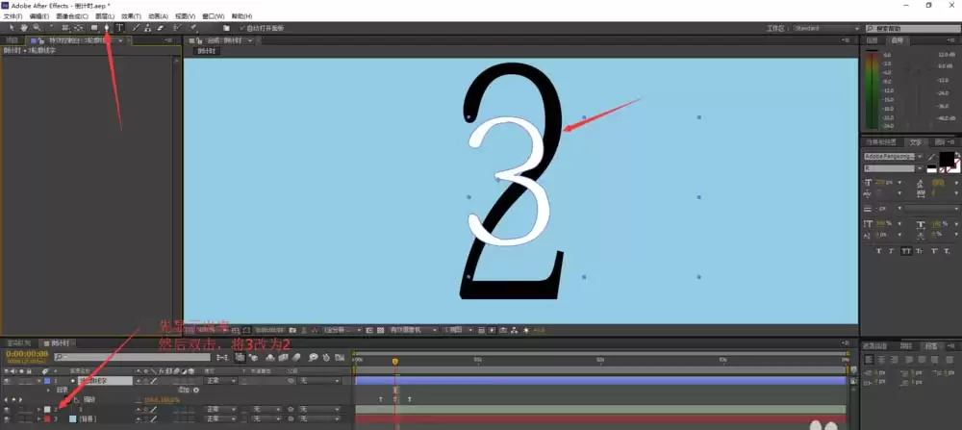Image resolution: width=962 pixels, height=430 pixels.
Task: Open the 效果(T) menu
Action: [x=131, y=16]
